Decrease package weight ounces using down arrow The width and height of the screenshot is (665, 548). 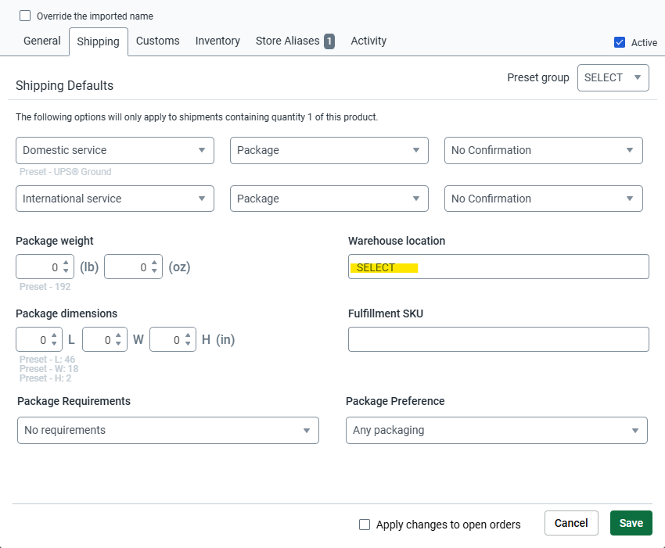point(154,271)
